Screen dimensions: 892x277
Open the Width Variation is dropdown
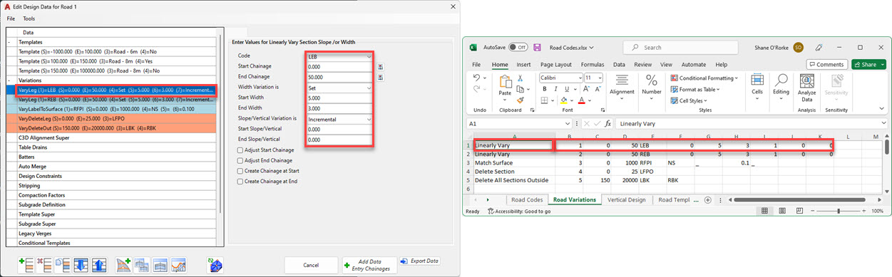point(339,88)
